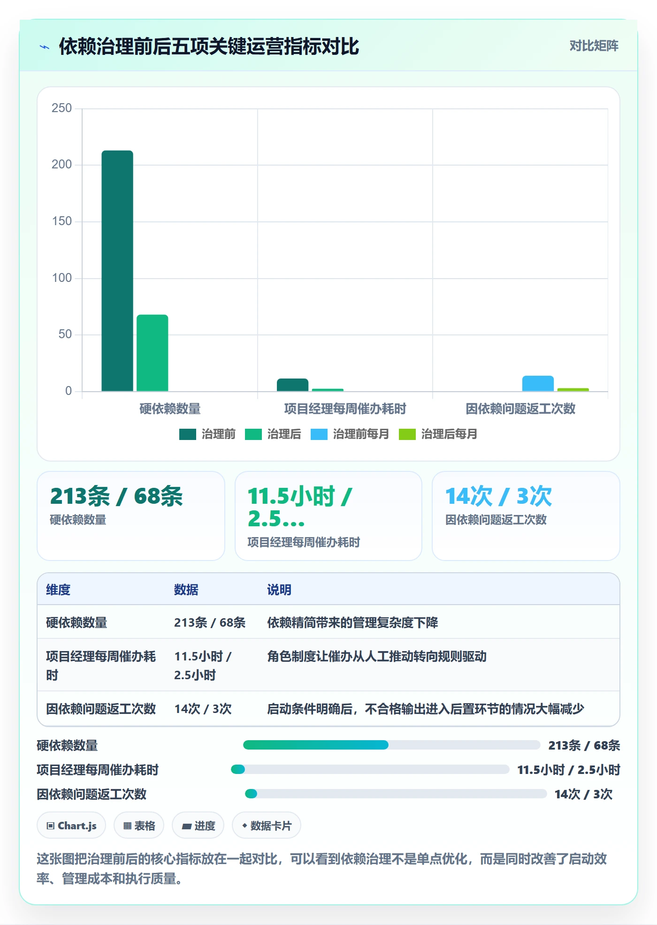Toggle the 治理后 legend swatch

pyautogui.click(x=253, y=434)
